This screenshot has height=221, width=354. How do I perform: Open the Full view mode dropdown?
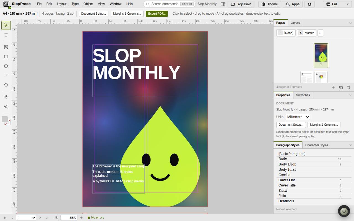click(337, 4)
